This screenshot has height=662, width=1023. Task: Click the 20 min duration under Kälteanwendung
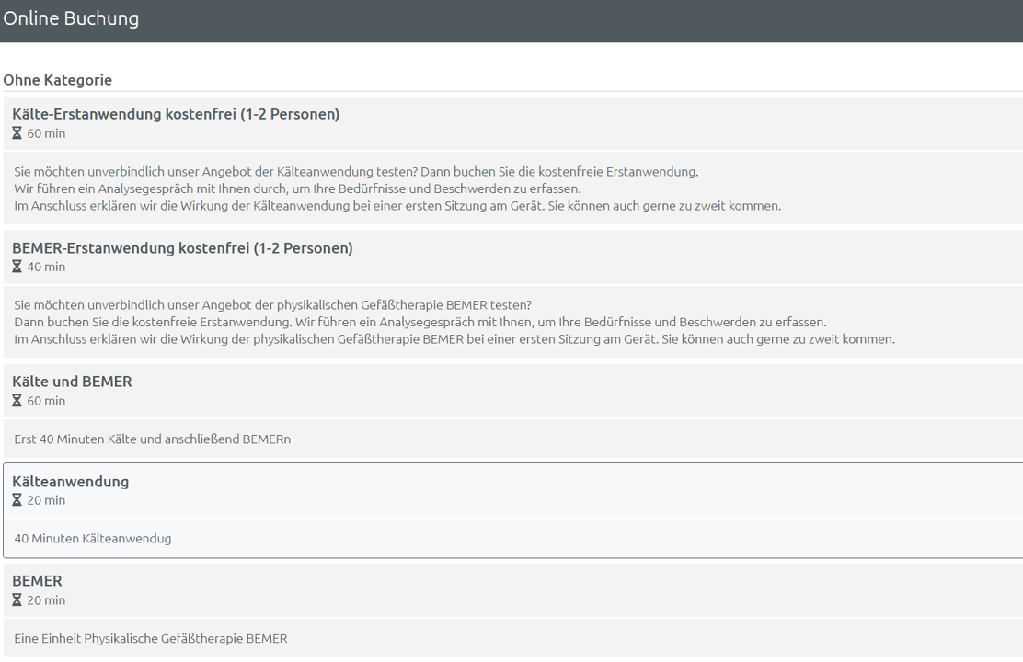tap(46, 500)
